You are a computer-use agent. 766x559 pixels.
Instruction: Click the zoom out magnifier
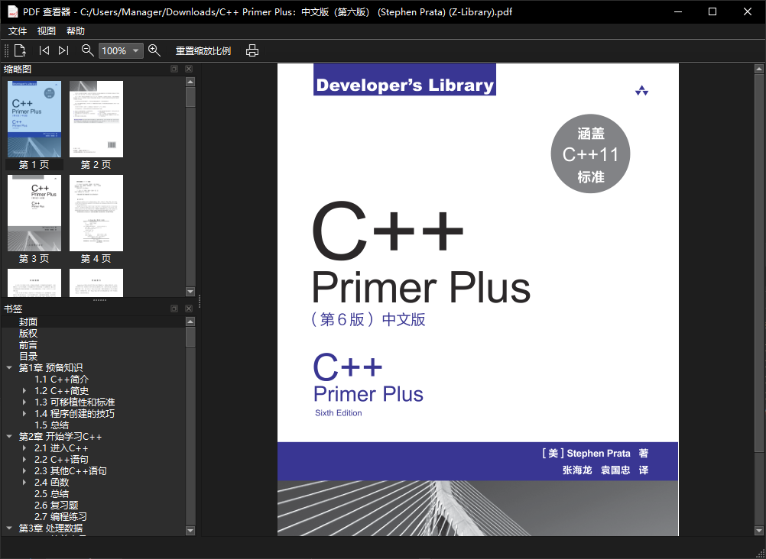(x=87, y=50)
